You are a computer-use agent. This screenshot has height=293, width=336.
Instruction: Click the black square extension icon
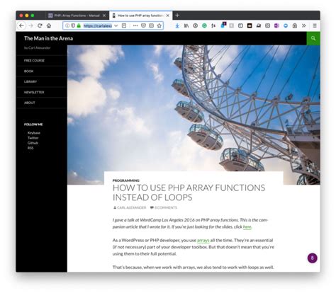click(x=250, y=25)
